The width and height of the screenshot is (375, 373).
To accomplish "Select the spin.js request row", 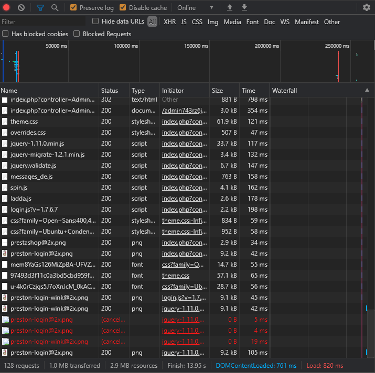I will click(x=19, y=188).
